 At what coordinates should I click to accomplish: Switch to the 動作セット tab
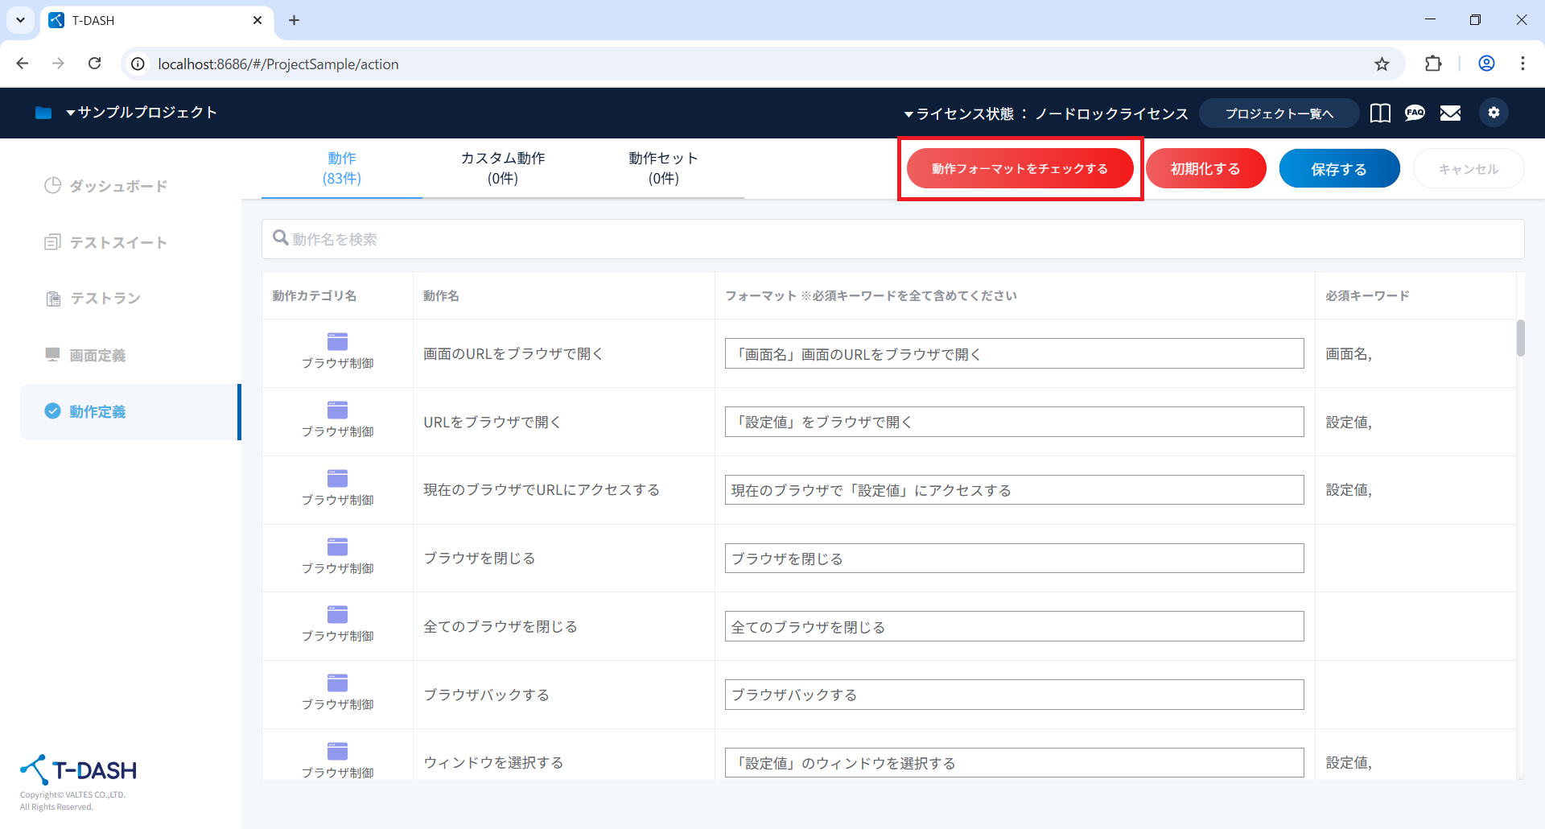[663, 168]
